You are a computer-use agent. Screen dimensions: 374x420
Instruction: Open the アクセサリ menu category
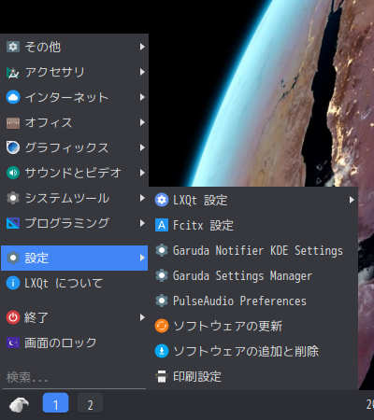pyautogui.click(x=74, y=72)
